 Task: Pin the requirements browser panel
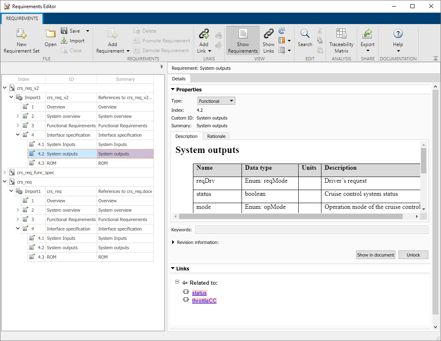click(162, 66)
